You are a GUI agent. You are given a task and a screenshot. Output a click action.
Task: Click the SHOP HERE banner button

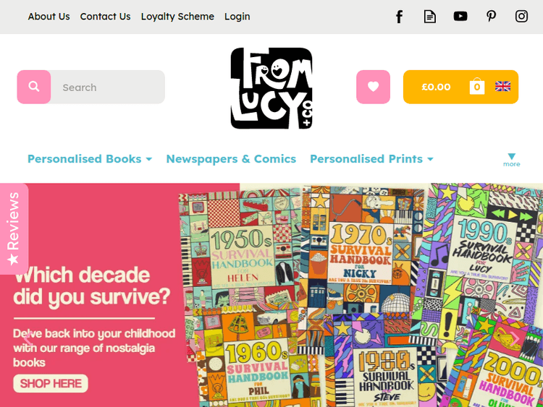(x=51, y=383)
